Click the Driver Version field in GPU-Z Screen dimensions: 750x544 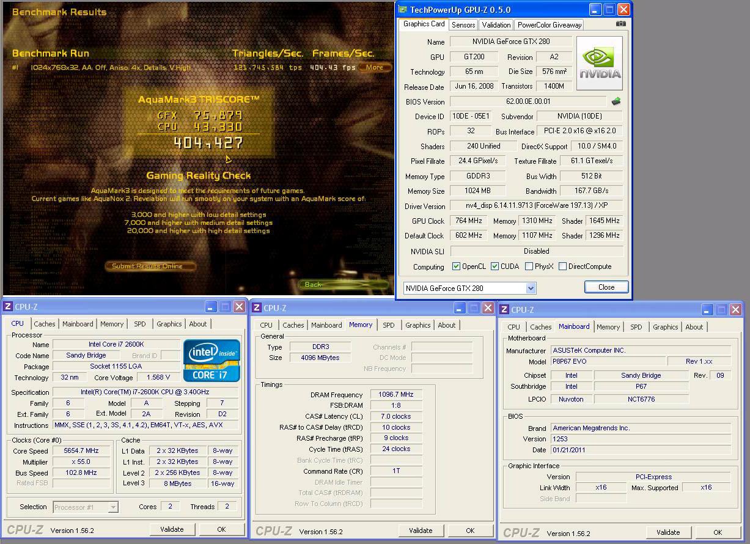pyautogui.click(x=537, y=206)
